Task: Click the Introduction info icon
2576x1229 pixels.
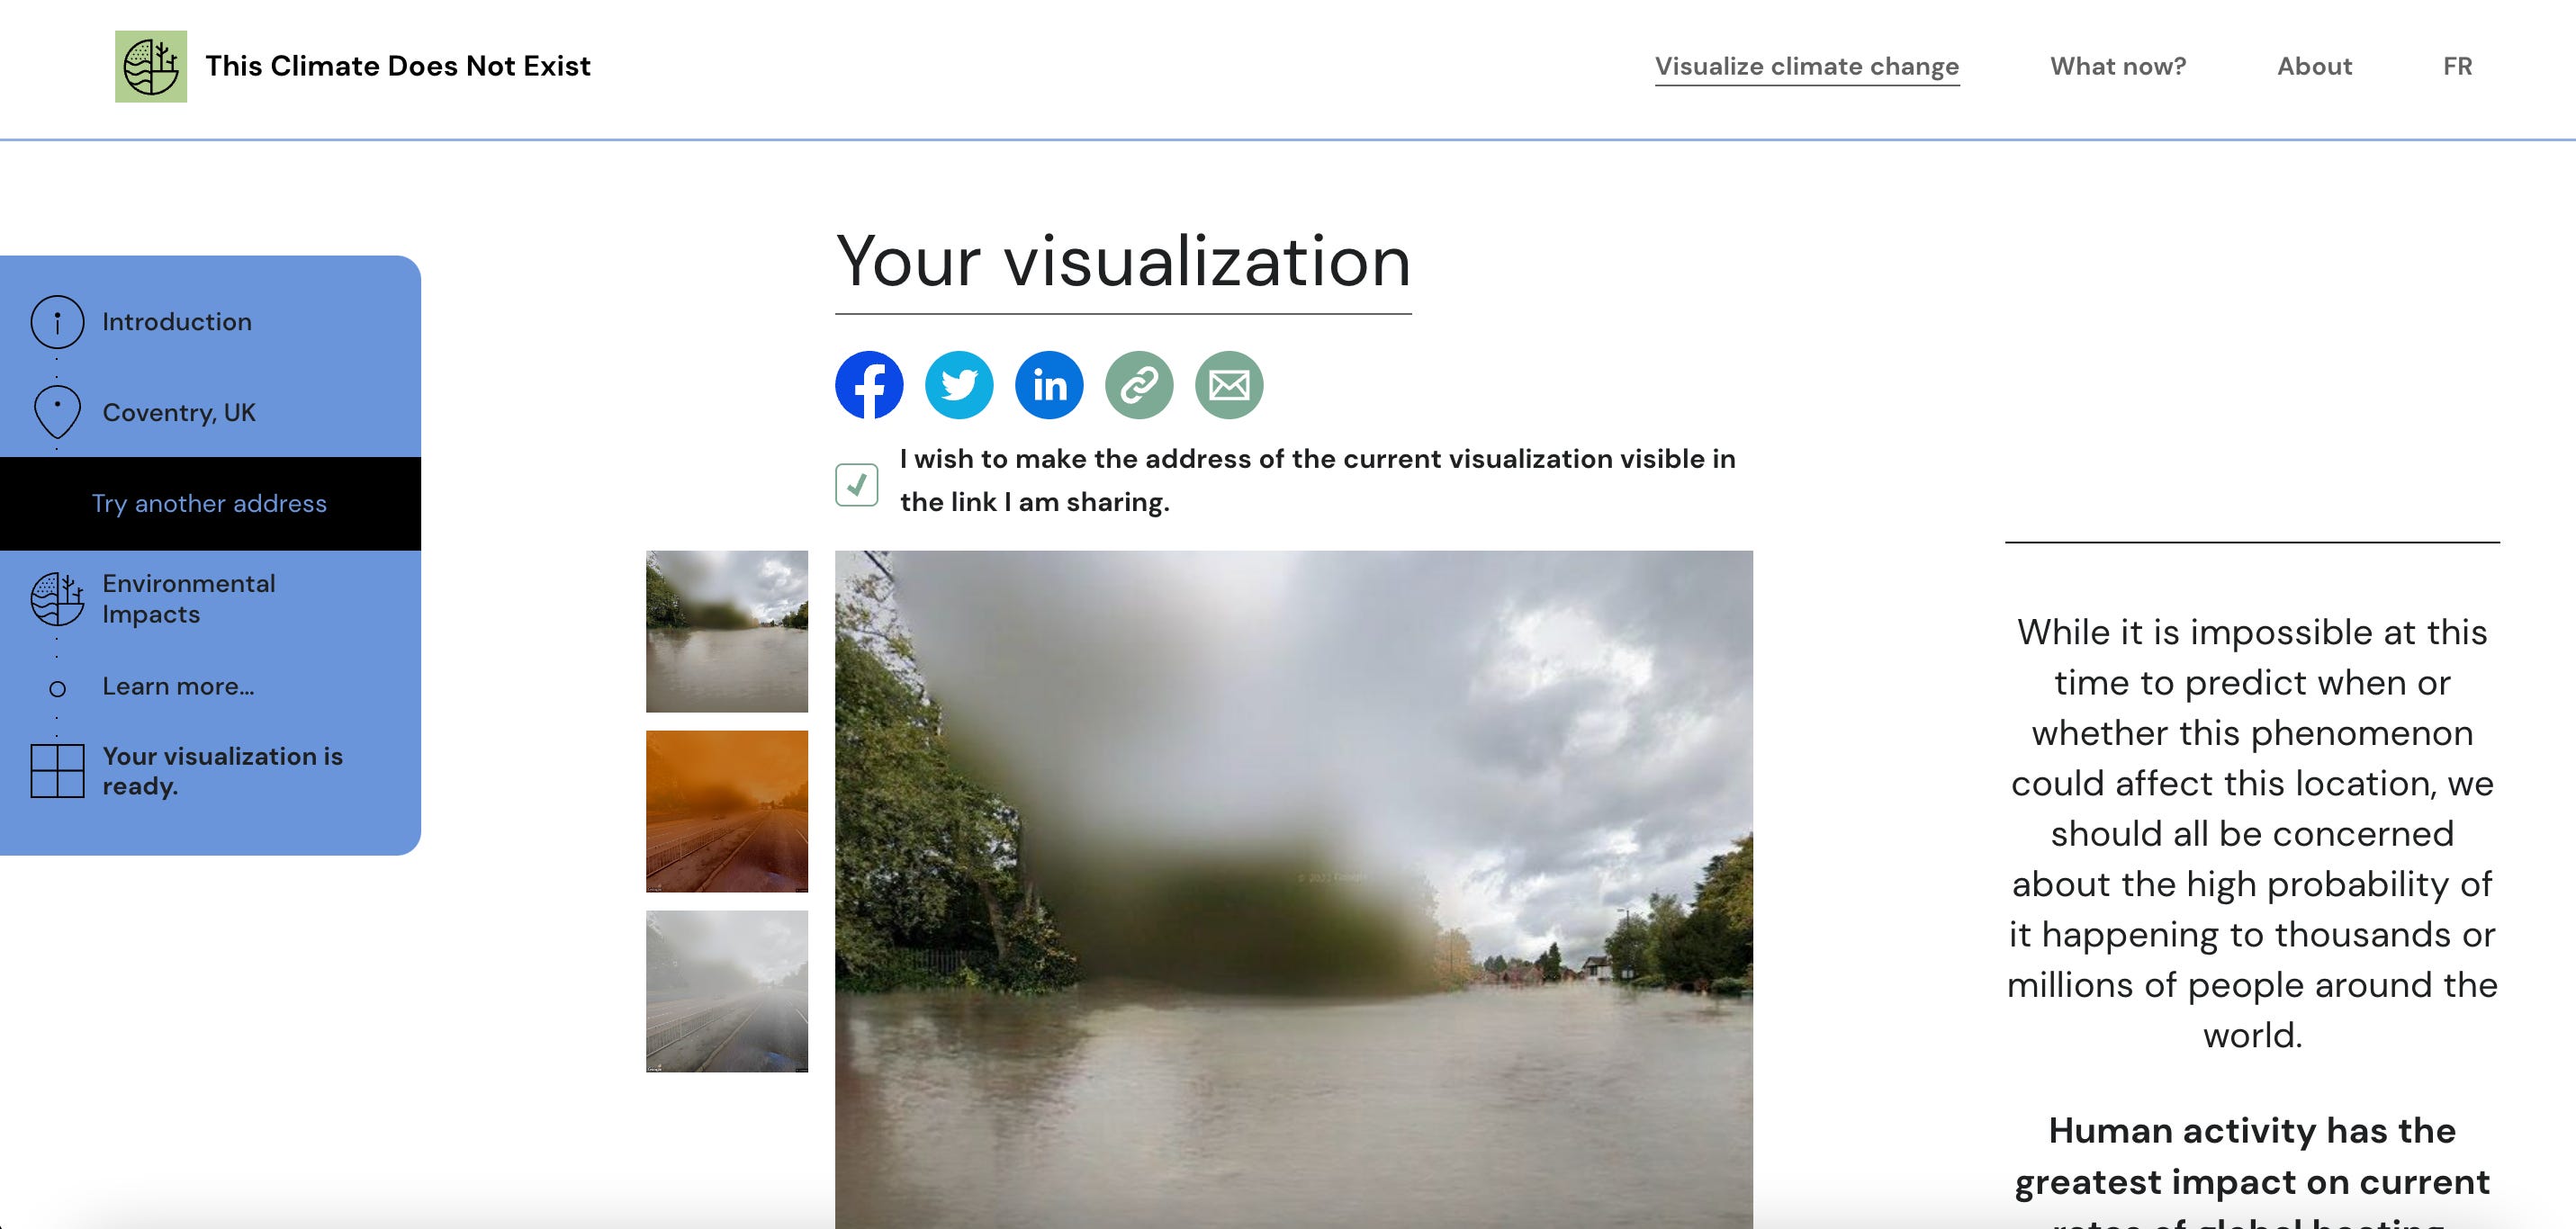Action: (57, 322)
